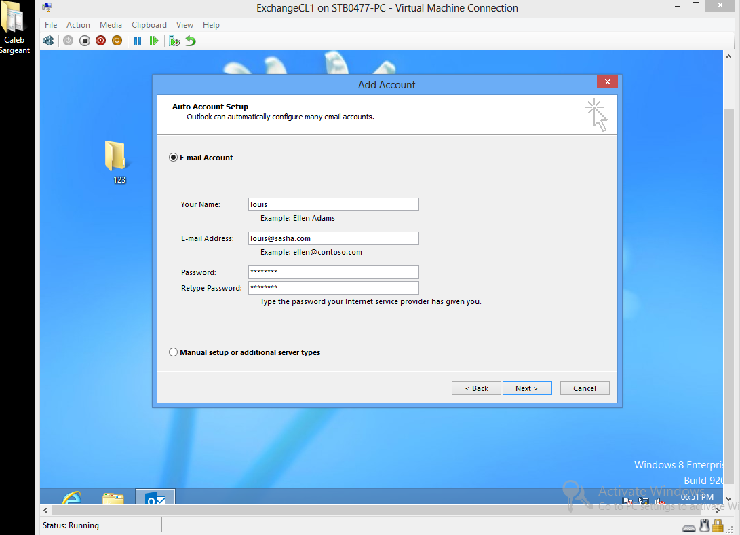Open the View menu

184,25
